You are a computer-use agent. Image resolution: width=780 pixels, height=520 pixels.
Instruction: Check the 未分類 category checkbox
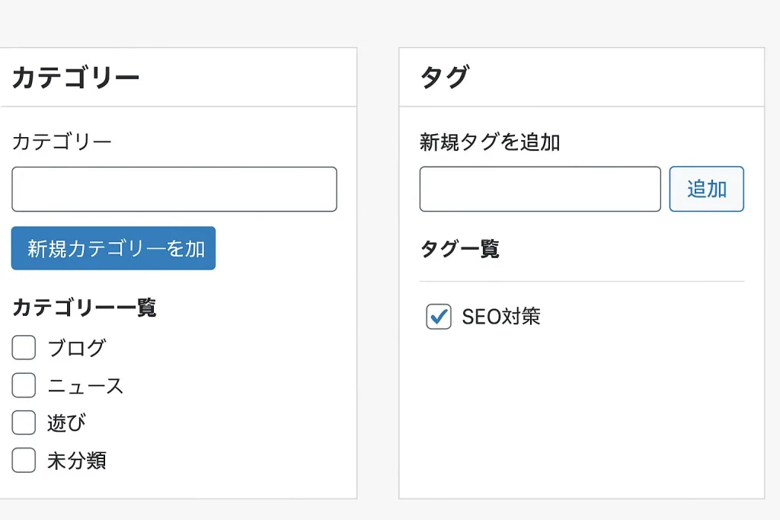24,460
